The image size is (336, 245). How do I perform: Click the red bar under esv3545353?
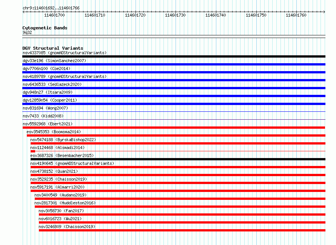176,135
